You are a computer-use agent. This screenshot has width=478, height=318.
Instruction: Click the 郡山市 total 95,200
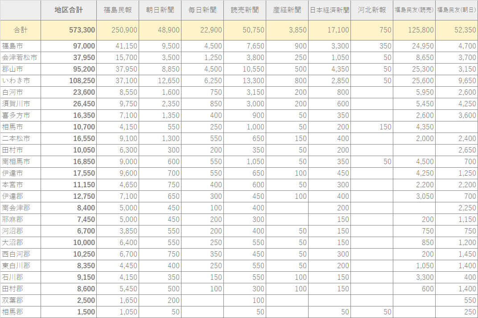pyautogui.click(x=69, y=69)
